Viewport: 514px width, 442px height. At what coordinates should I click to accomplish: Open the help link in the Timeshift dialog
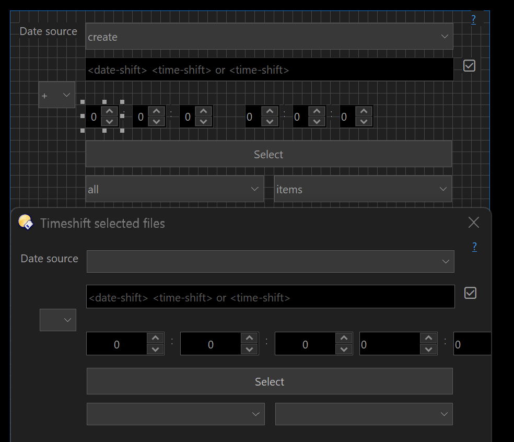(x=474, y=247)
